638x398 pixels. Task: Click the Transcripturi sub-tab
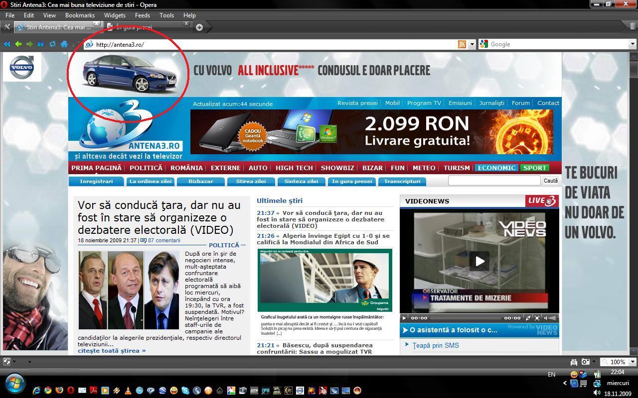point(402,182)
